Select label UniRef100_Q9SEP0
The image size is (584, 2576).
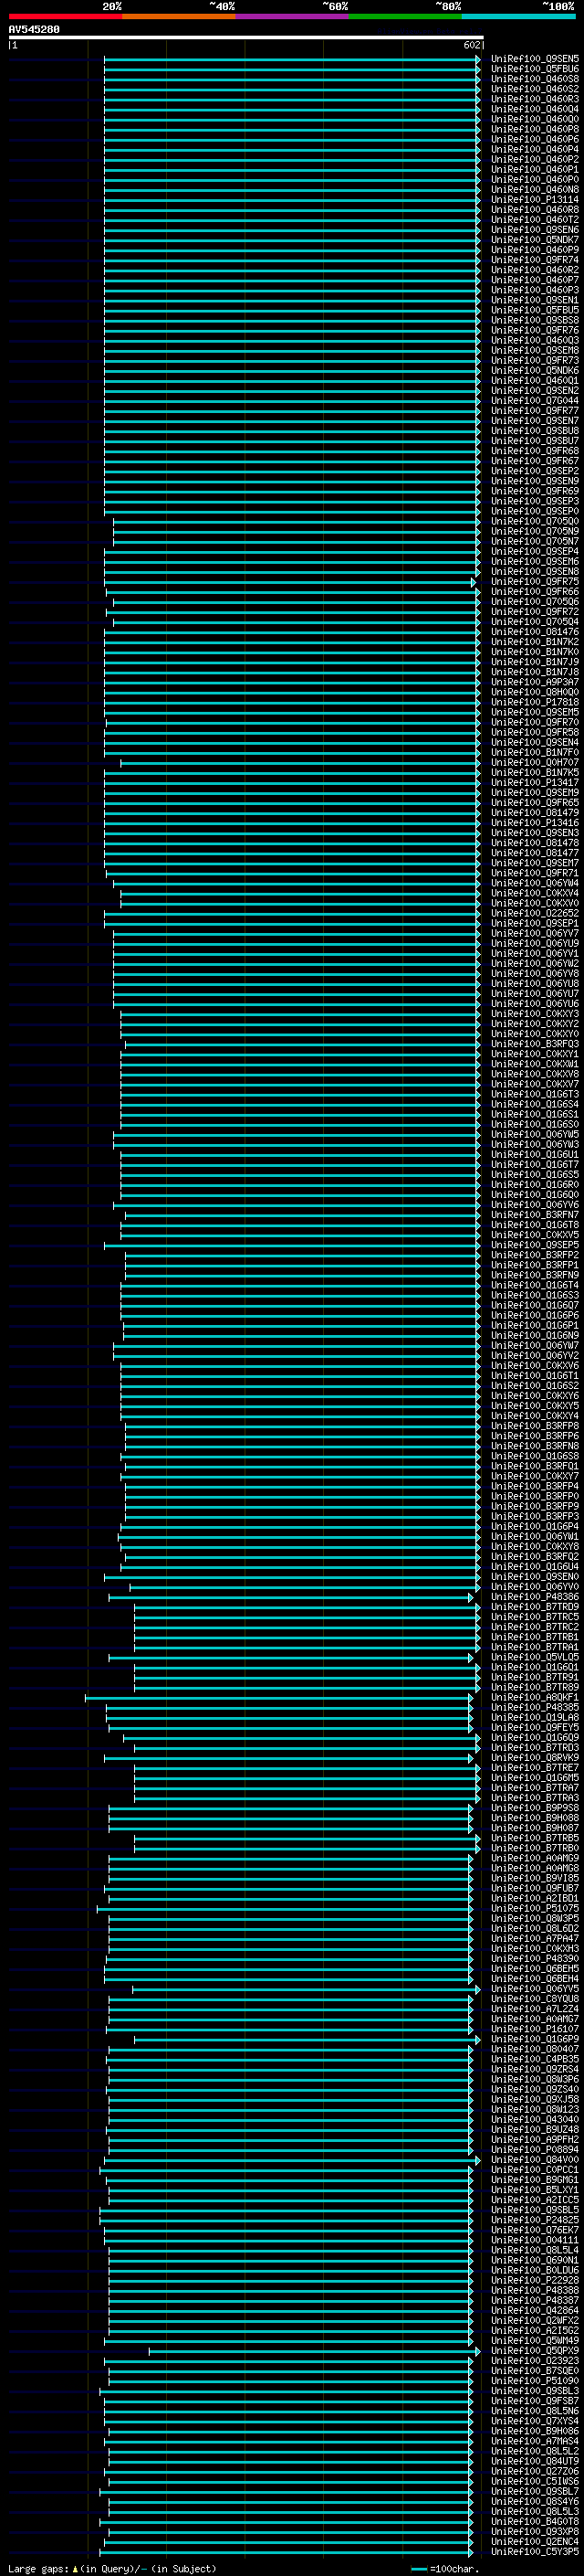click(x=534, y=511)
